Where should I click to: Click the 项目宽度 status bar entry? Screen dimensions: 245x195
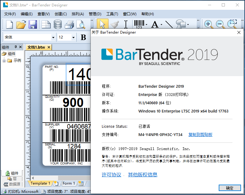[x=57, y=192]
